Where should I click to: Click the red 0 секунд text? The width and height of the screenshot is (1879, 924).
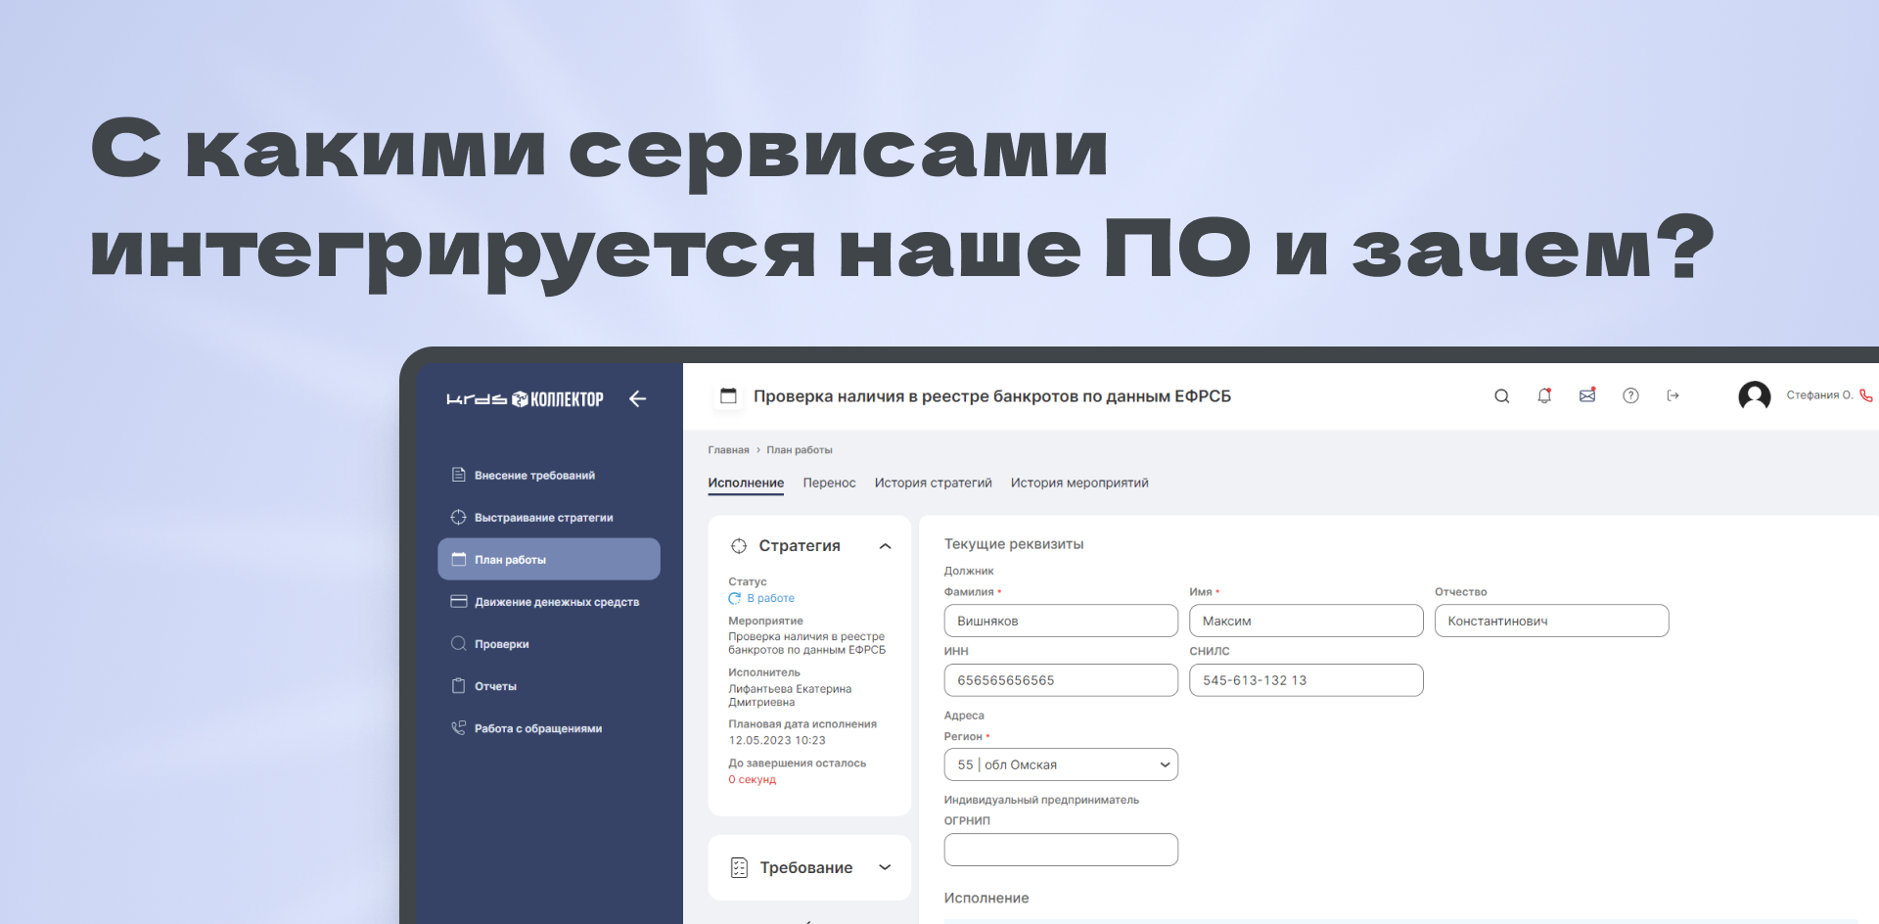tap(752, 780)
